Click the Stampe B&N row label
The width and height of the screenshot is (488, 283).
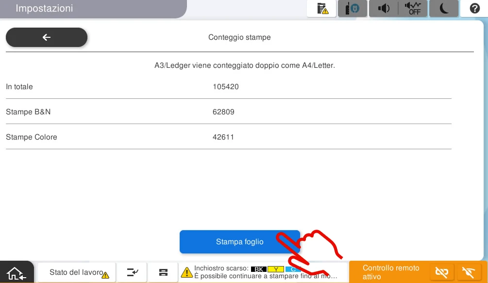tap(28, 112)
